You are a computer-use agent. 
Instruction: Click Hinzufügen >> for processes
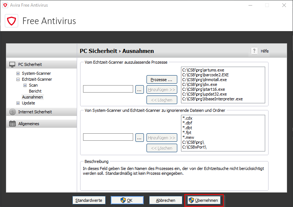pyautogui.click(x=162, y=90)
